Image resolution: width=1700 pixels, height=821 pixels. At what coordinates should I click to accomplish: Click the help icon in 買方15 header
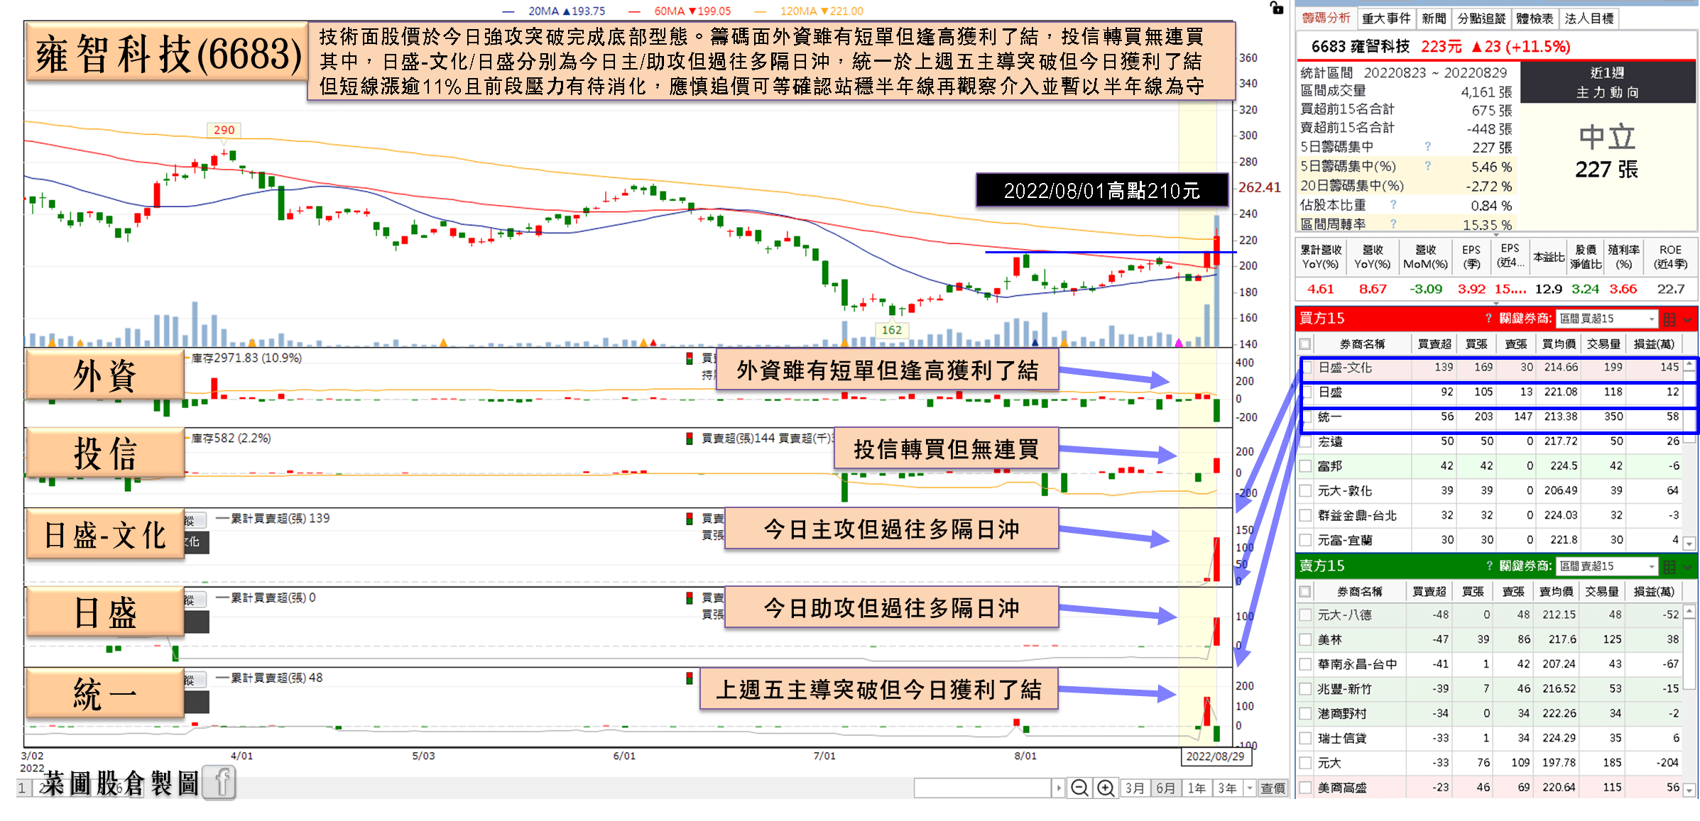pyautogui.click(x=1488, y=319)
